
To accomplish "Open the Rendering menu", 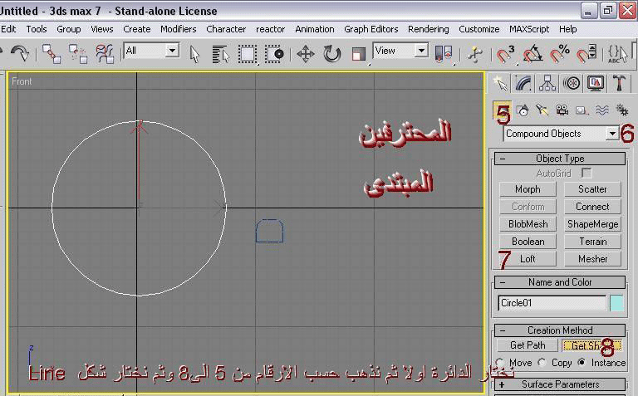I will pyautogui.click(x=429, y=29).
